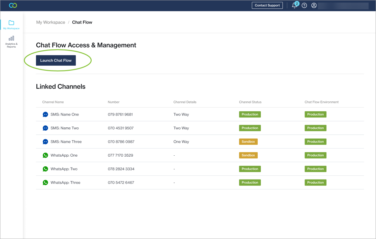Click Sandbox status badge for SMS: Name Three

pos(248,142)
